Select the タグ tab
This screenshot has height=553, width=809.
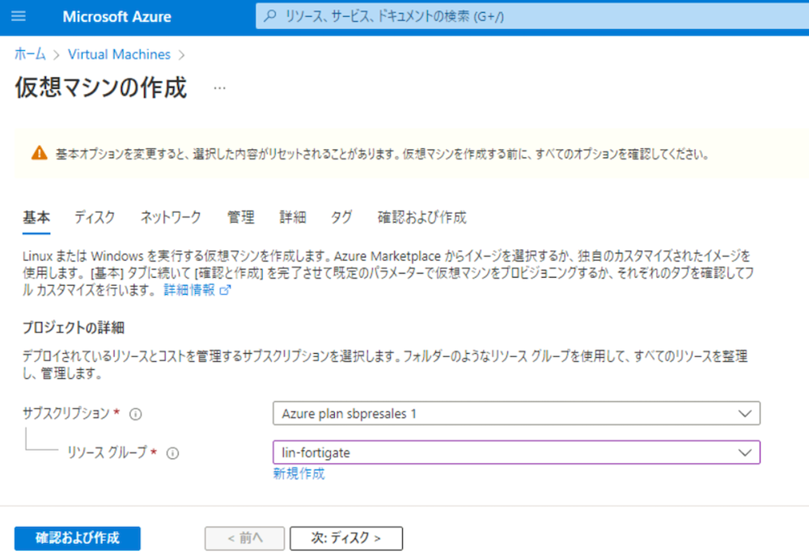[x=341, y=217]
